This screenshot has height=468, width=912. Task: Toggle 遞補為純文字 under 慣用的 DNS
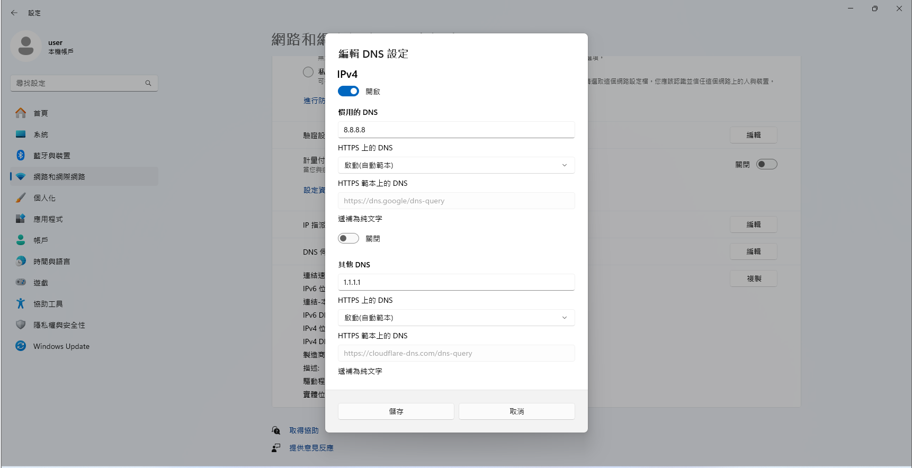coord(348,238)
